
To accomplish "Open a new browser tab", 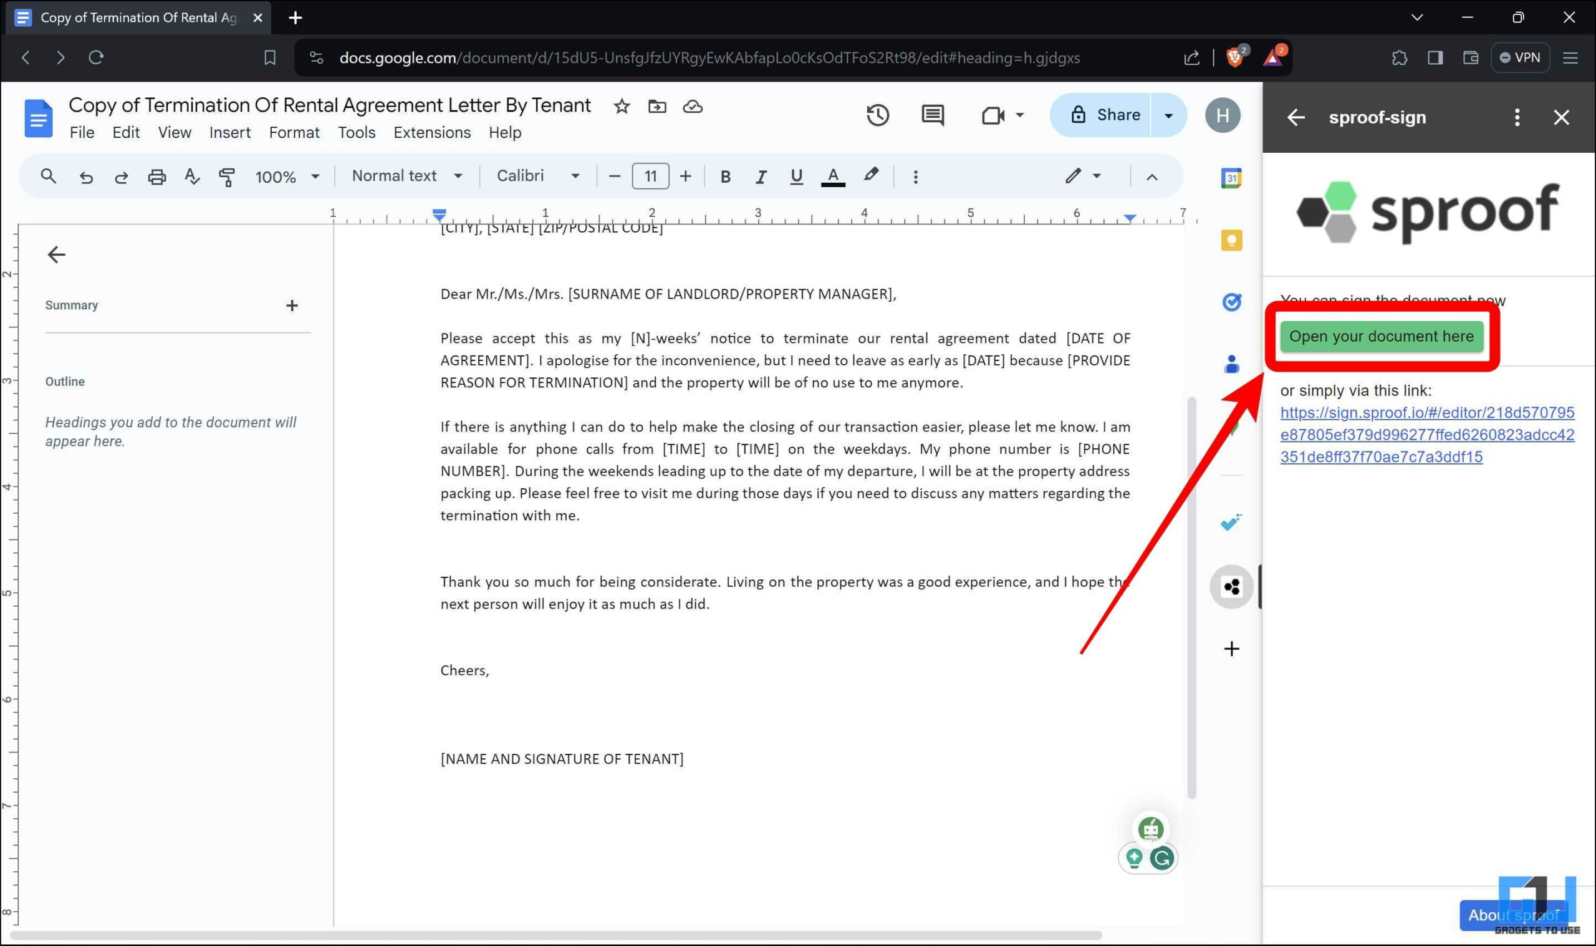I will click(295, 18).
